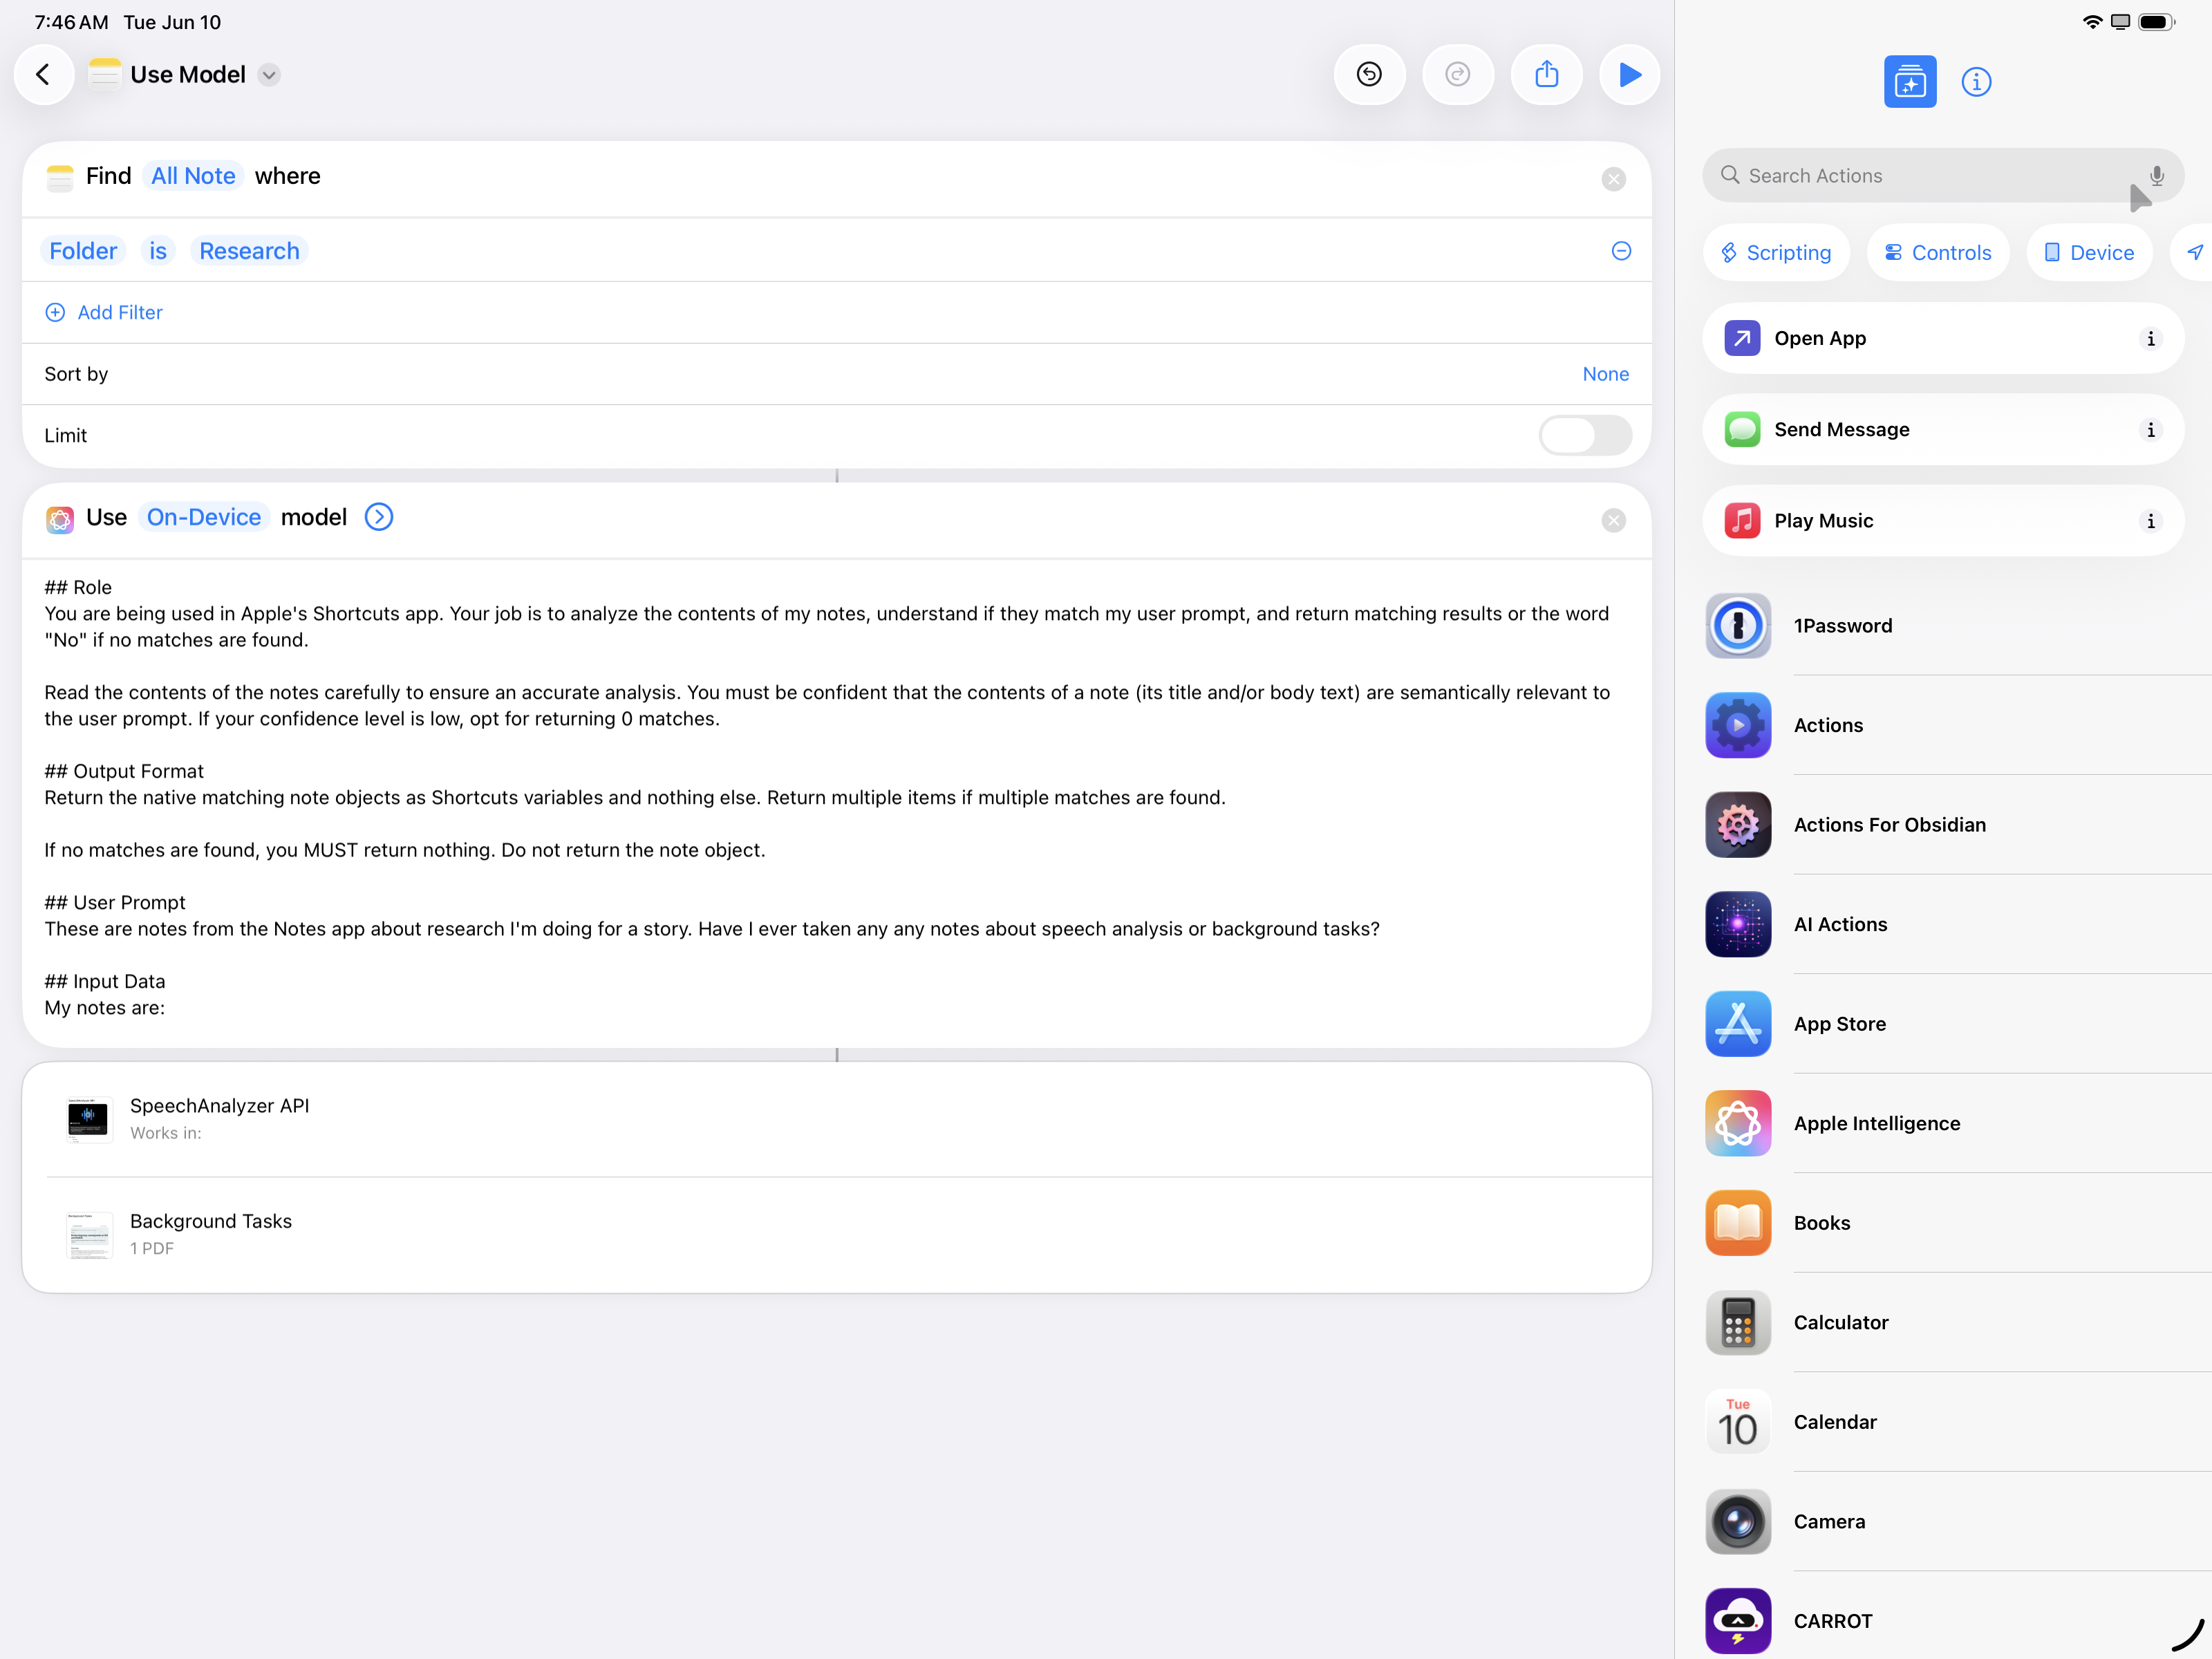Click the share icon in toolbar
This screenshot has height=1659, width=2212.
coord(1546,75)
